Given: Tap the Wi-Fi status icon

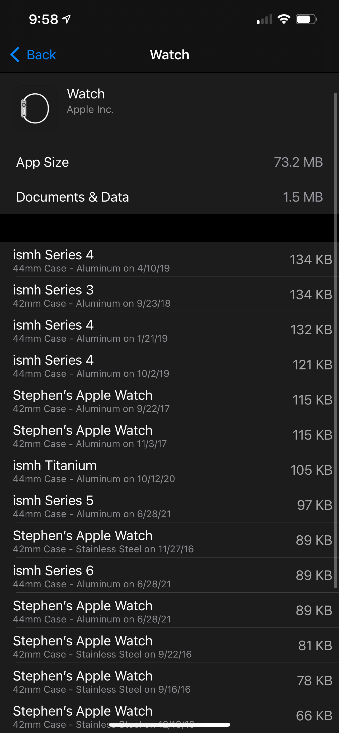Looking at the screenshot, I should coord(284,19).
